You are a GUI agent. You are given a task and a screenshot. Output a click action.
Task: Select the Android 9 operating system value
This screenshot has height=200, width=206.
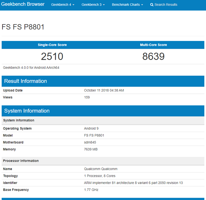click(91, 128)
